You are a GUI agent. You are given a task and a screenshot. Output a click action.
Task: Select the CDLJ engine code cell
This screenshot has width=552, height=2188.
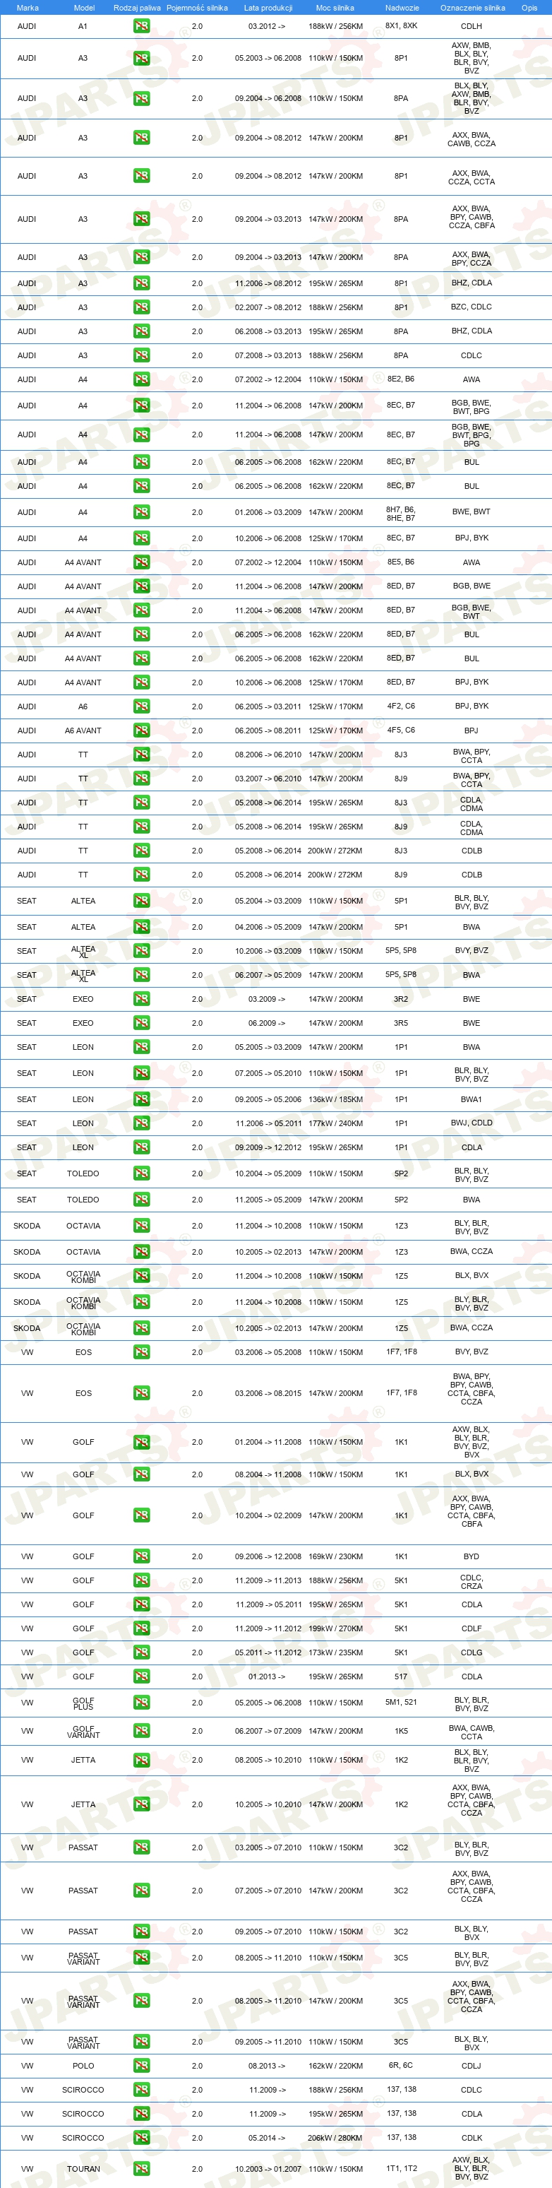coord(472,2066)
